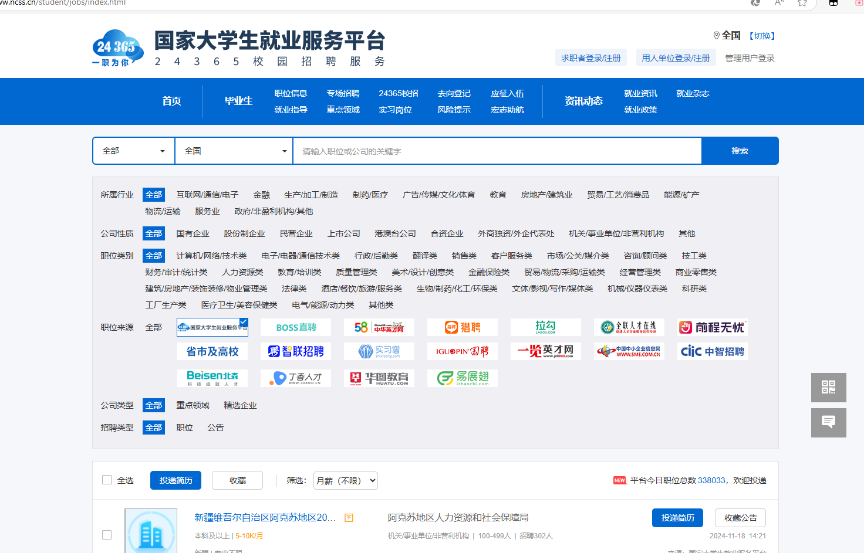This screenshot has height=553, width=864.
Task: Click the blue 搜索 button
Action: tap(740, 151)
